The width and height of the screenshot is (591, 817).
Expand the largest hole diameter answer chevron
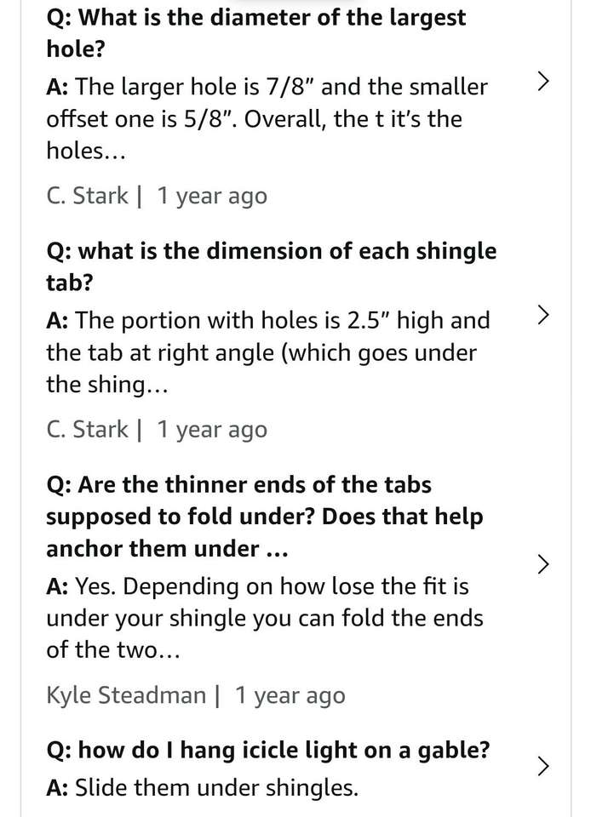tap(544, 82)
